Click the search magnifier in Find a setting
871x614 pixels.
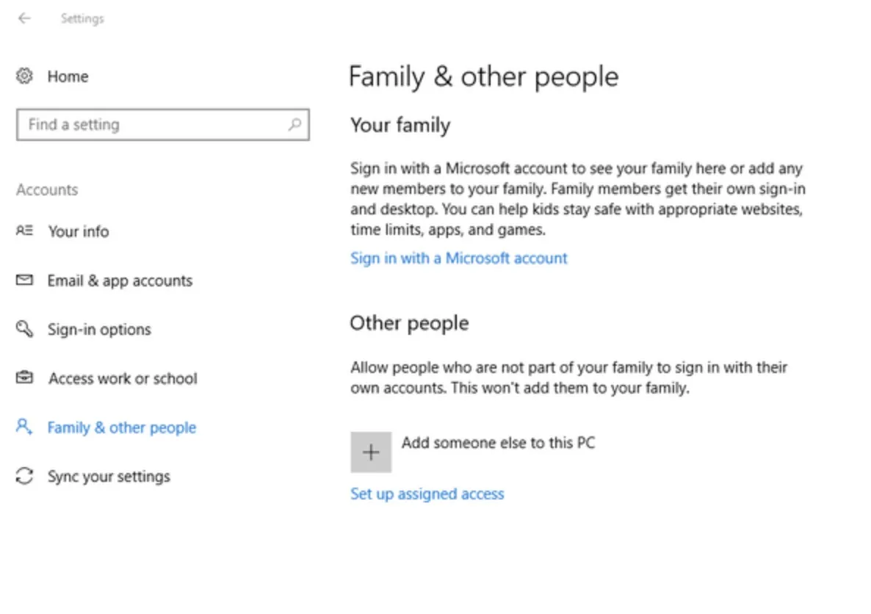[296, 125]
